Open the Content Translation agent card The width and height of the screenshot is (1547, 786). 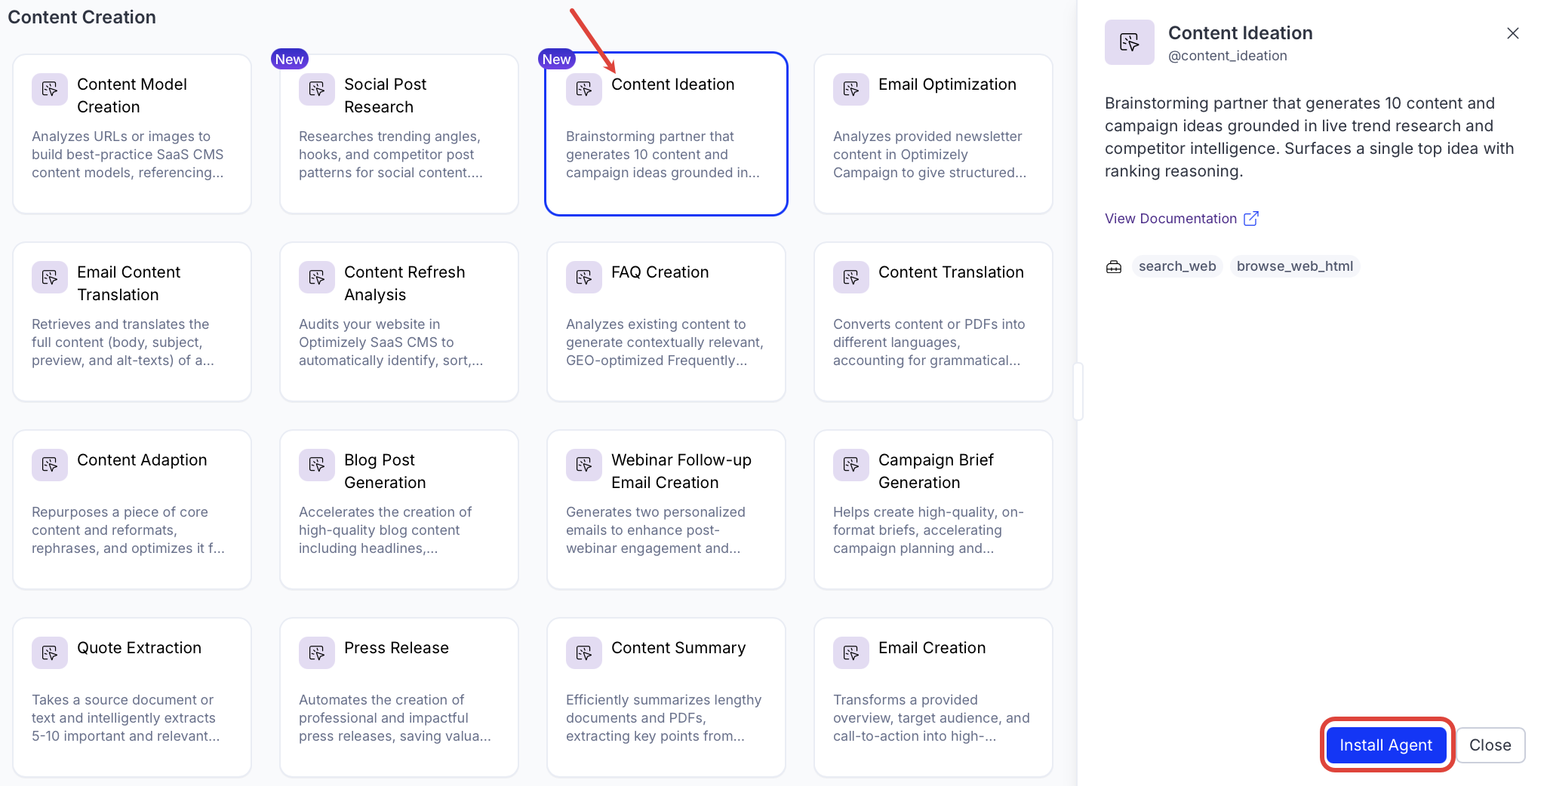click(x=933, y=322)
